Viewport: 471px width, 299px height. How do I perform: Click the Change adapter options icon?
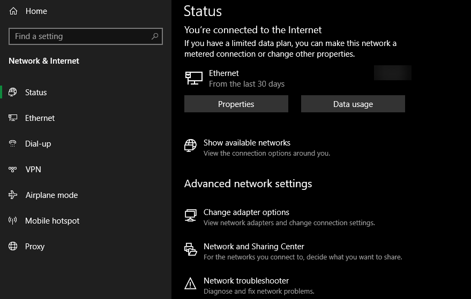click(x=190, y=215)
